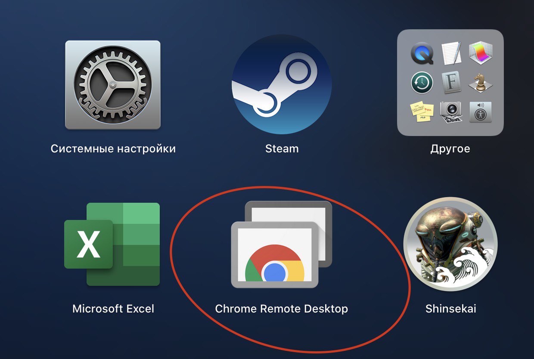Click the 'Shinsekai' label text
The image size is (534, 359).
coord(450,309)
